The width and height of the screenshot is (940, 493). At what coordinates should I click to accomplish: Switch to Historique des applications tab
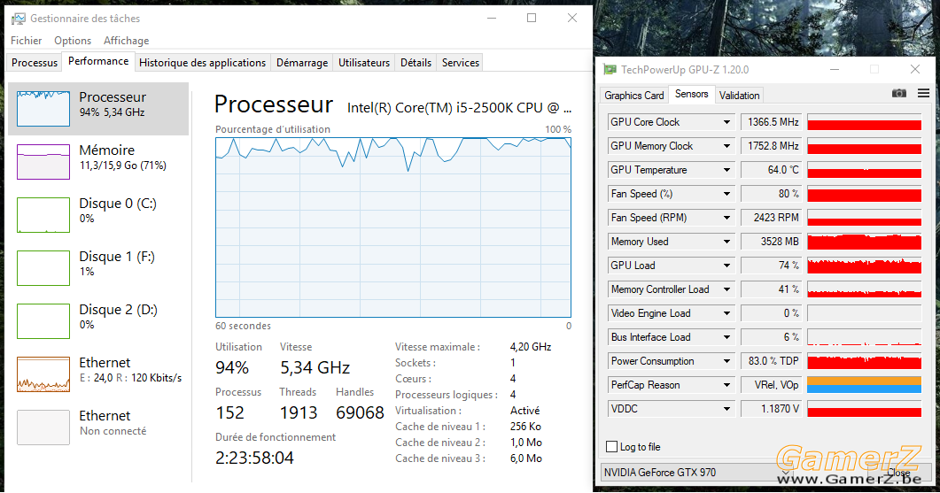coord(202,62)
